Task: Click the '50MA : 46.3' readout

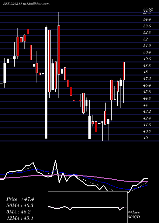Action: pos(20,205)
